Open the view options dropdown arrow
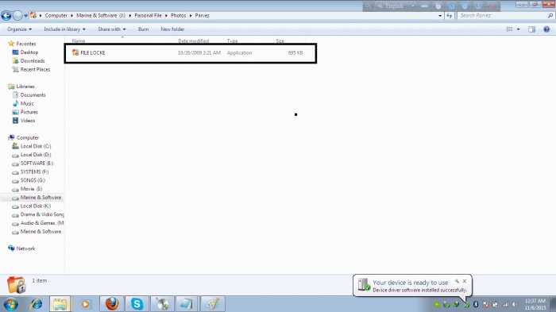 click(519, 29)
